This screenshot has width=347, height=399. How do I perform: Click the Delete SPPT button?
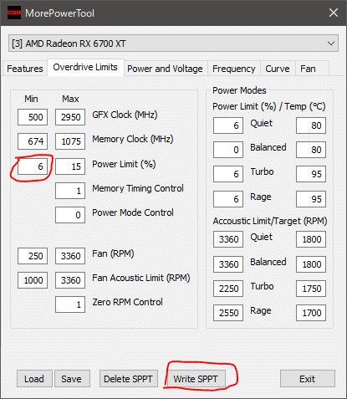tap(129, 379)
